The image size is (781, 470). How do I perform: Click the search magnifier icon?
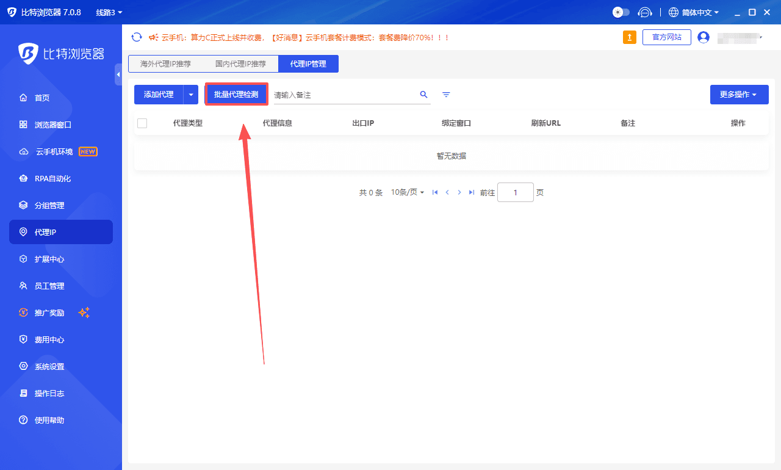pyautogui.click(x=423, y=95)
